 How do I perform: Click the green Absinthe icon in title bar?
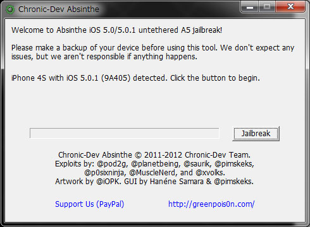click(10, 9)
